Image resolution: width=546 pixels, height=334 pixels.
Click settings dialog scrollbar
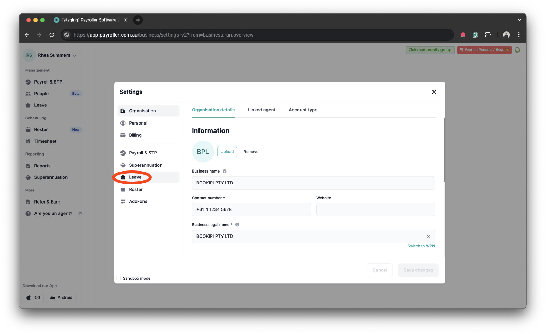tap(444, 150)
